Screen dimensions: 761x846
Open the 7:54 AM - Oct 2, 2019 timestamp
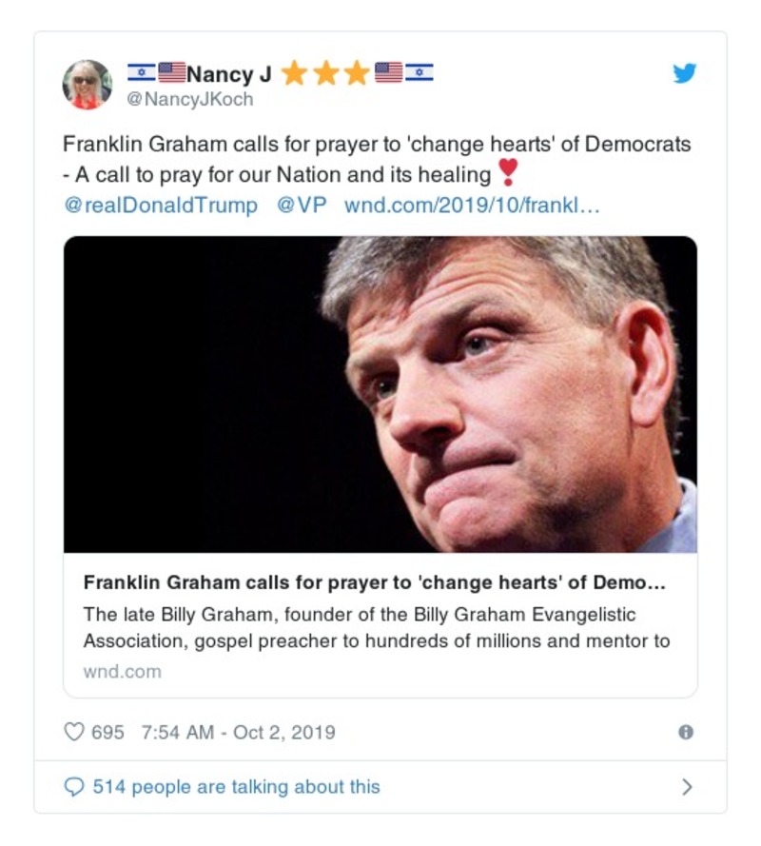(238, 732)
